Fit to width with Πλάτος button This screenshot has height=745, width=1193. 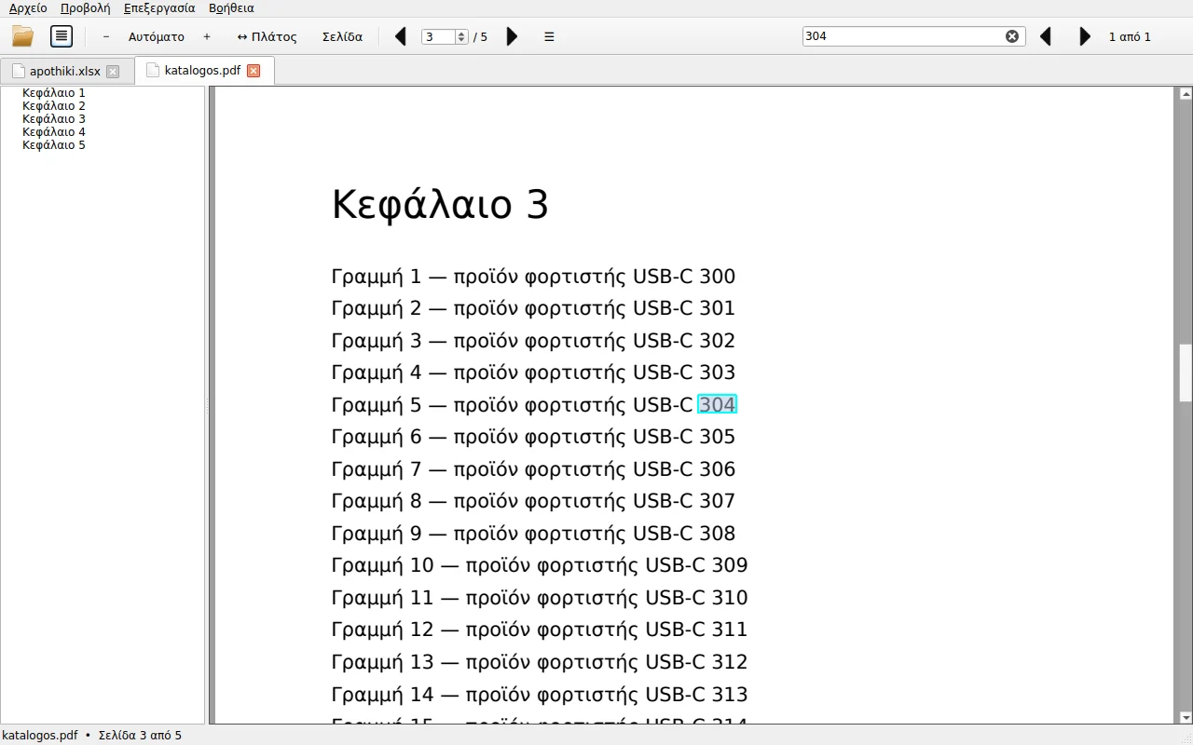point(267,37)
